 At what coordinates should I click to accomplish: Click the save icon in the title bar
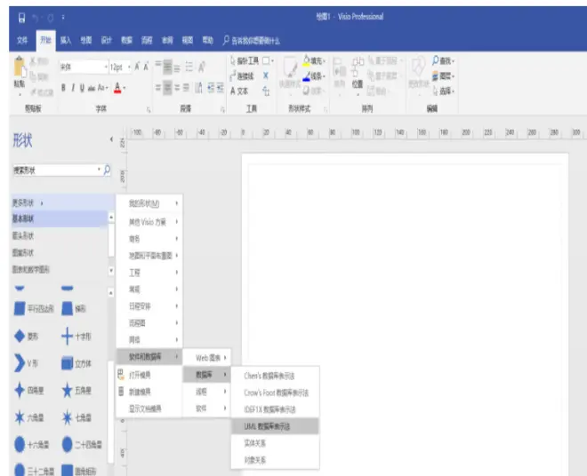click(x=21, y=17)
